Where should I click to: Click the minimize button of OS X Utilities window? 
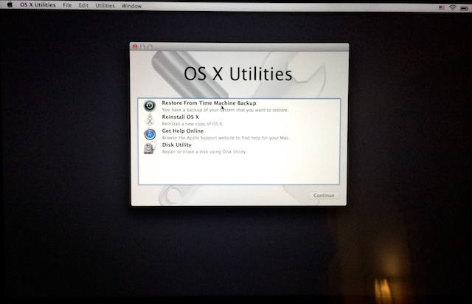pyautogui.click(x=142, y=46)
